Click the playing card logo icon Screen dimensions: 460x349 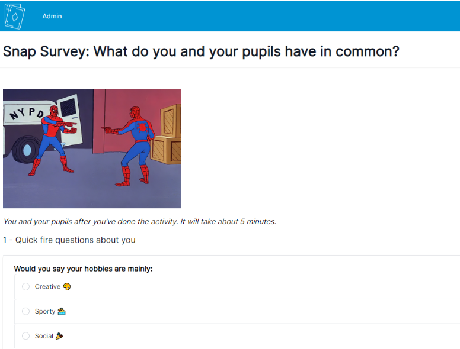(14, 16)
